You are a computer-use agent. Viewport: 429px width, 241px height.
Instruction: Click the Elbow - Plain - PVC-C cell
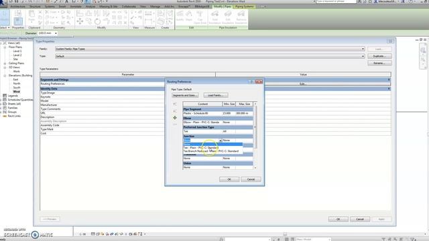(x=202, y=123)
